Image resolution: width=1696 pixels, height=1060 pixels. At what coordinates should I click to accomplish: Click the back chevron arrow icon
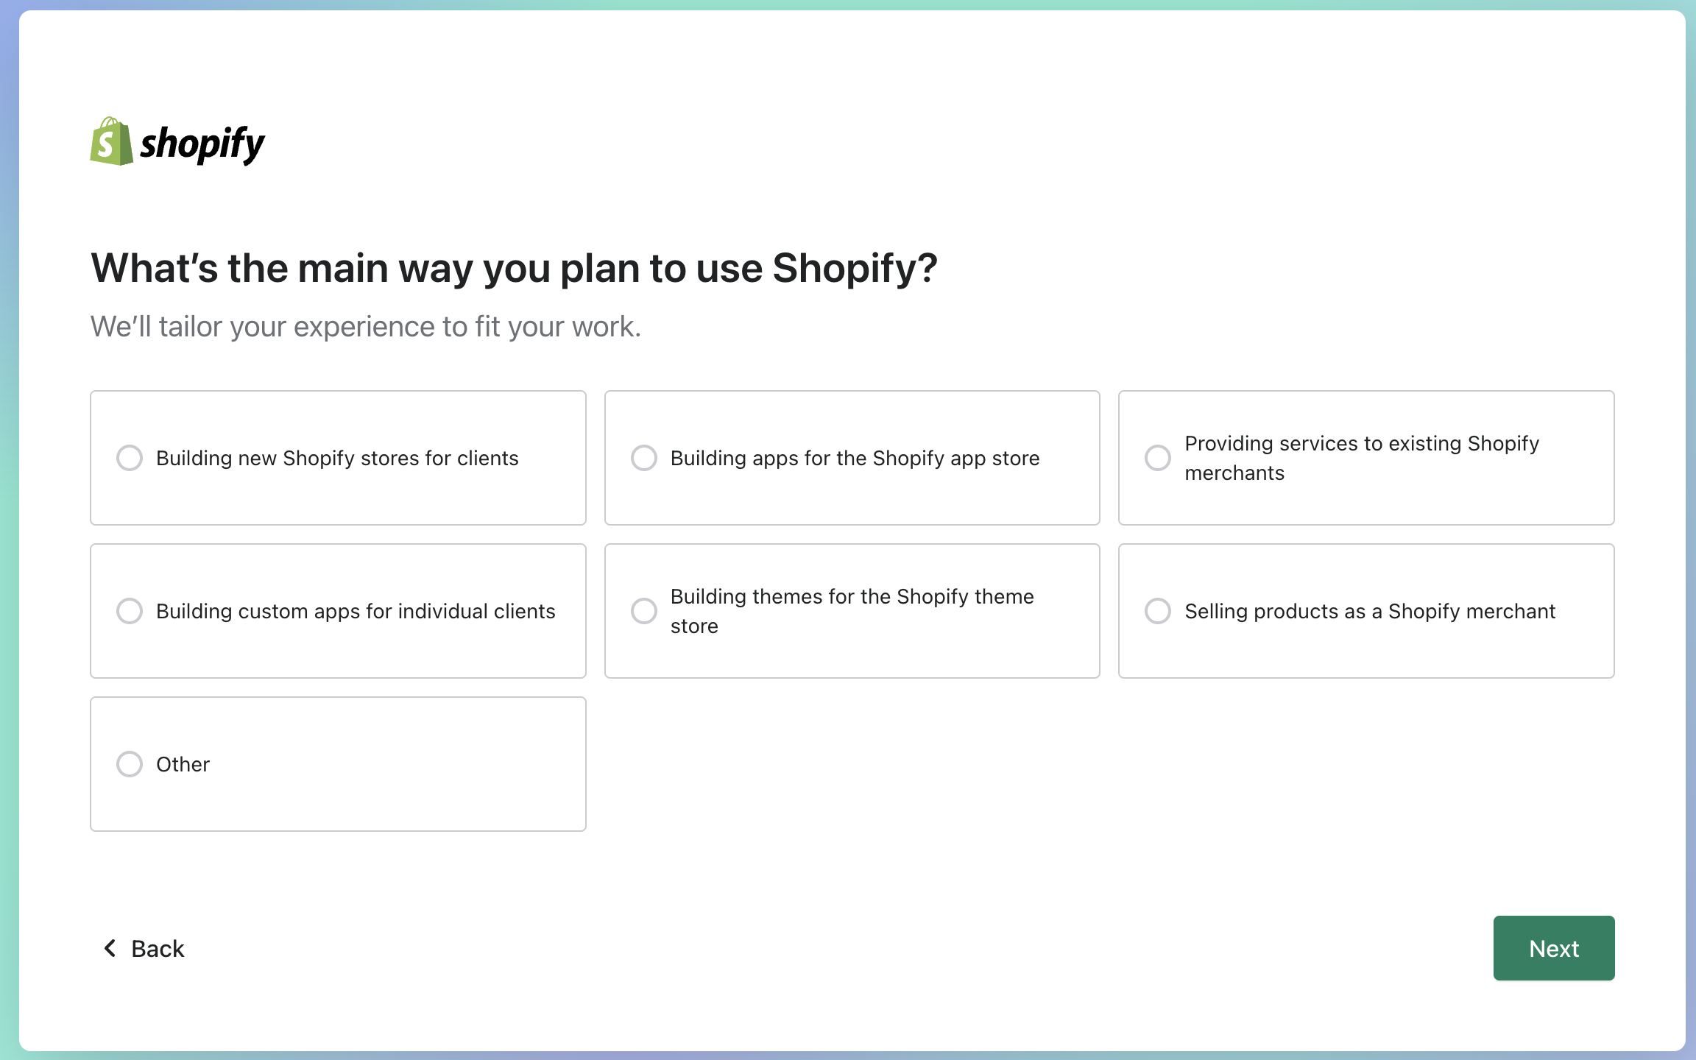click(109, 948)
